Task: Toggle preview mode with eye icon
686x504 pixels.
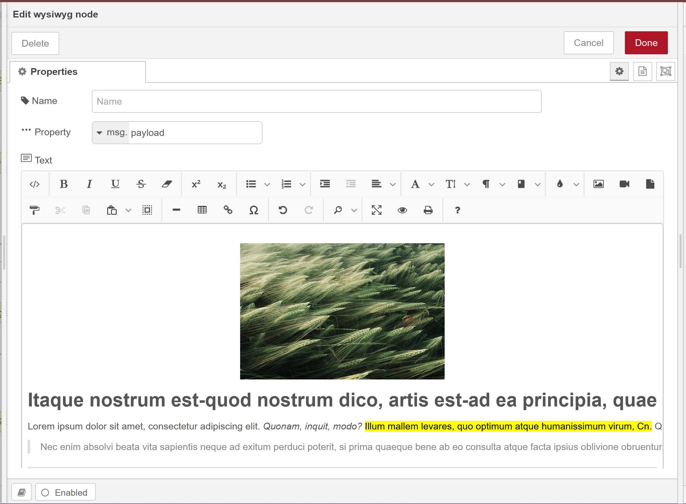Action: tap(402, 210)
